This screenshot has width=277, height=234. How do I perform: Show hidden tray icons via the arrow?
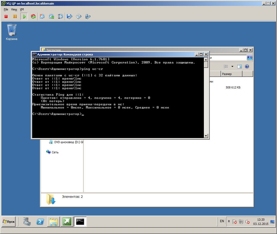coord(229,221)
